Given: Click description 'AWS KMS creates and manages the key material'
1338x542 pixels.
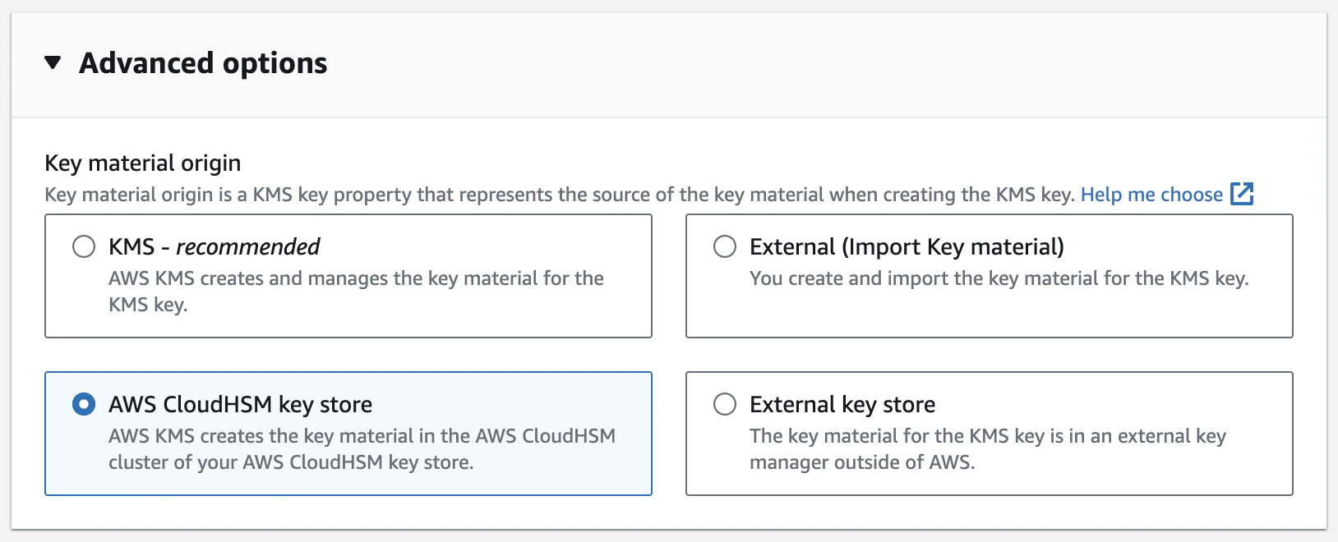Looking at the screenshot, I should point(356,292).
